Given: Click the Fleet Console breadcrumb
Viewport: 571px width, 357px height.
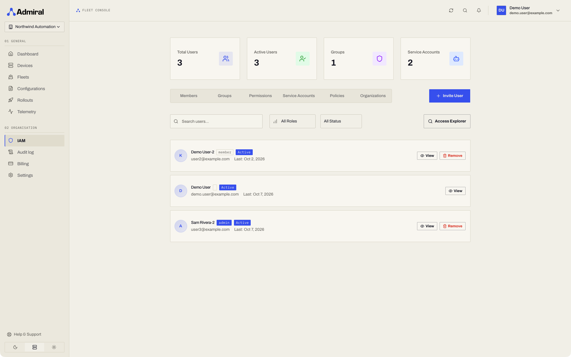Looking at the screenshot, I should [x=93, y=10].
